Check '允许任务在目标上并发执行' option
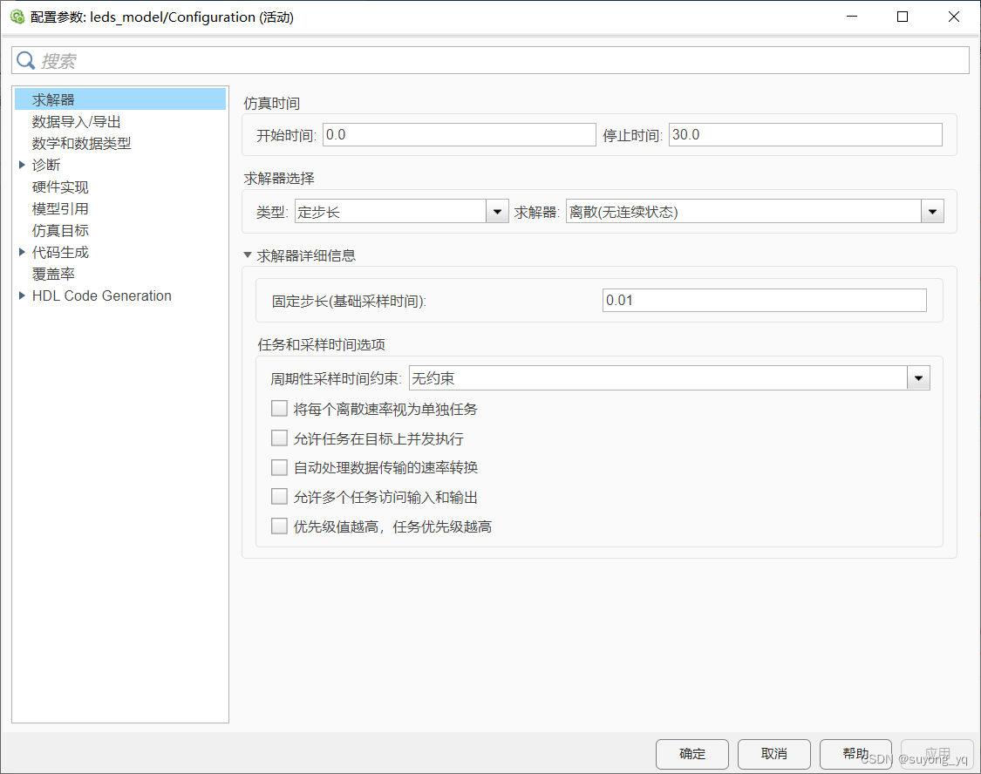 (x=279, y=438)
